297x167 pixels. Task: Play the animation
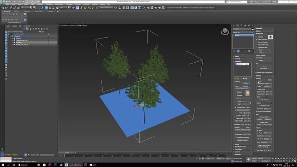pos(278,159)
